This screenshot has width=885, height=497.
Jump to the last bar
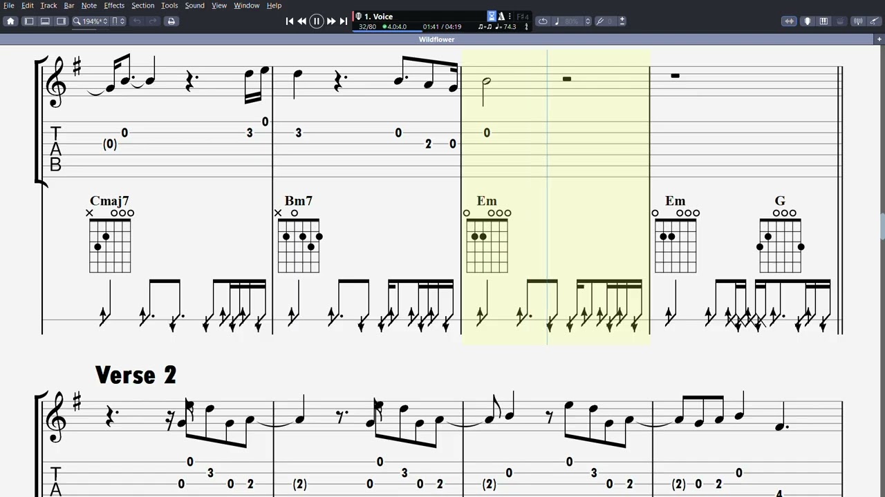click(x=344, y=21)
